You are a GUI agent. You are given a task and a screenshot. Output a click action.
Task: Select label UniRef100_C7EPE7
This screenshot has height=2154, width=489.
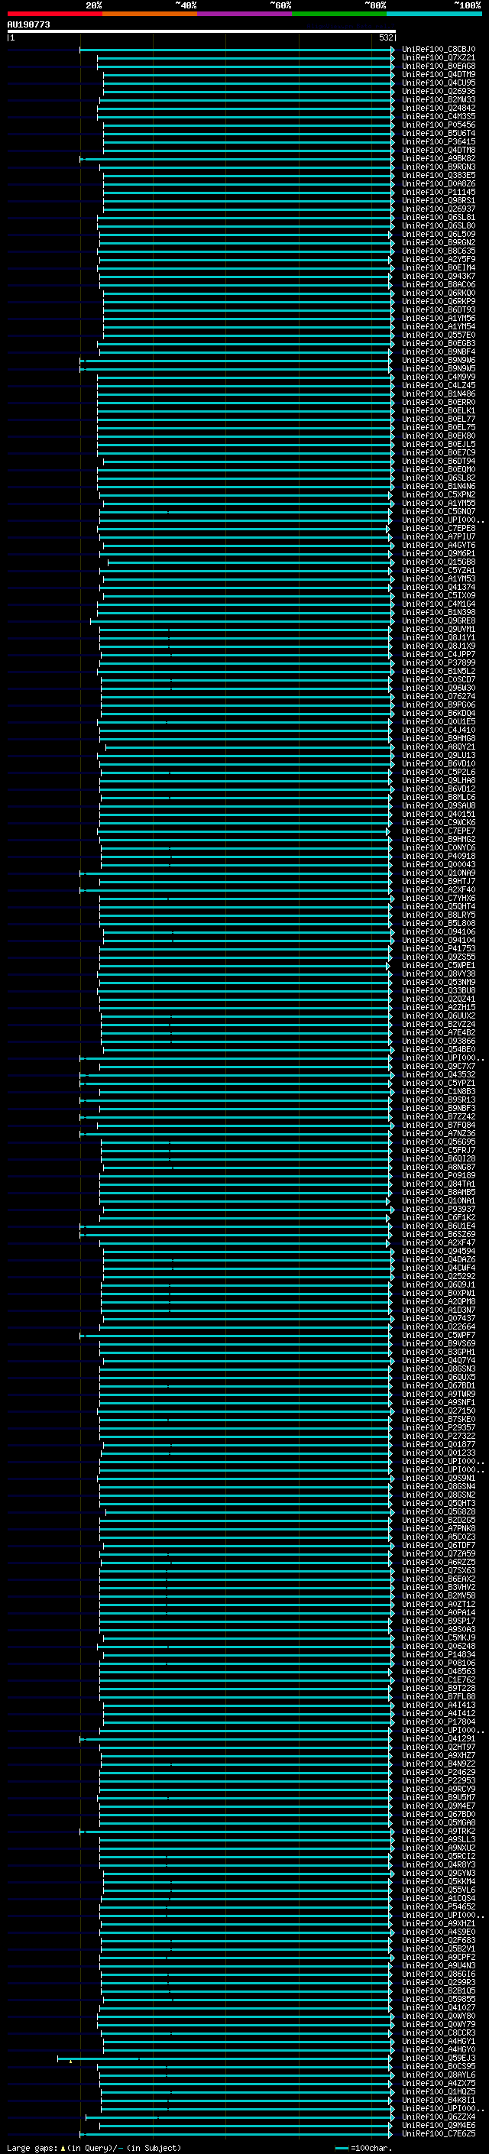(439, 831)
